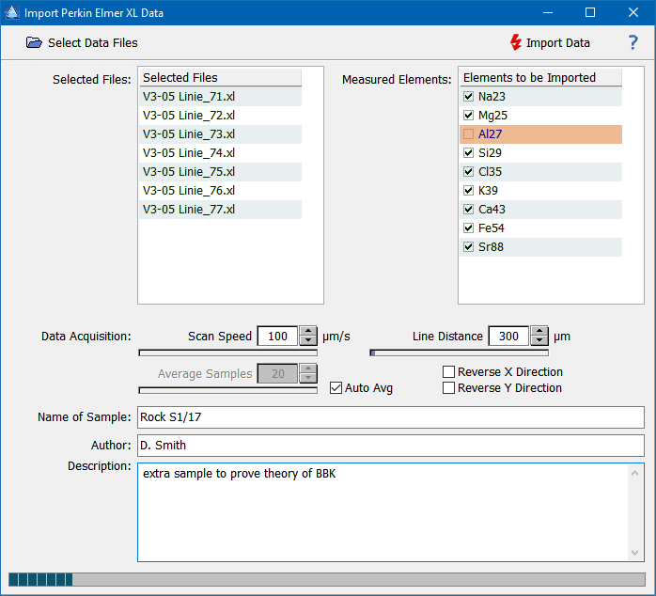
Task: Select file V3-05 Linie_73.xl
Action: click(221, 134)
